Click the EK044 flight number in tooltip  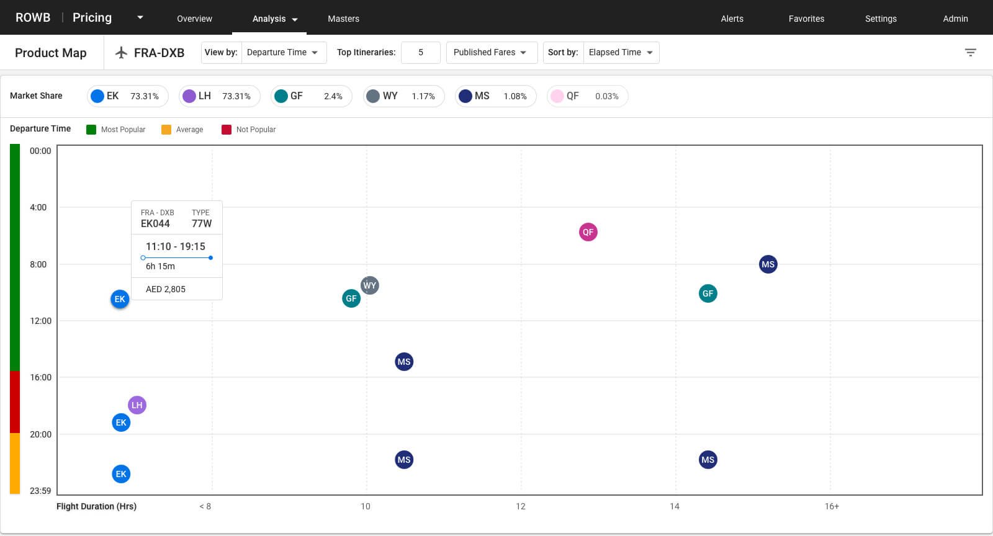[x=155, y=224]
